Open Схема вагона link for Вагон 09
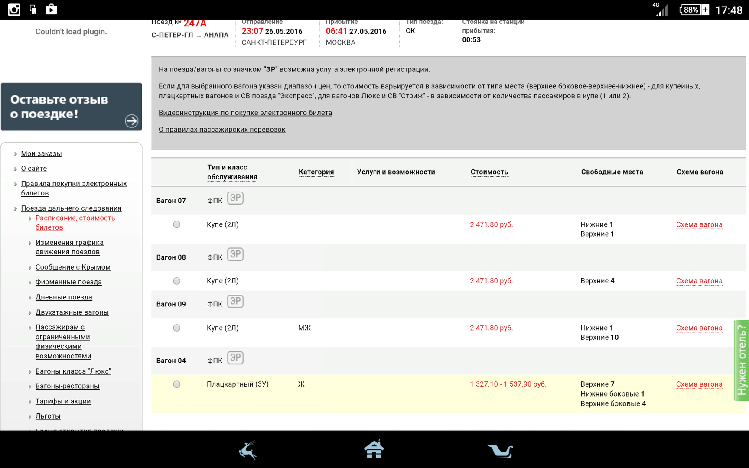 tap(699, 328)
